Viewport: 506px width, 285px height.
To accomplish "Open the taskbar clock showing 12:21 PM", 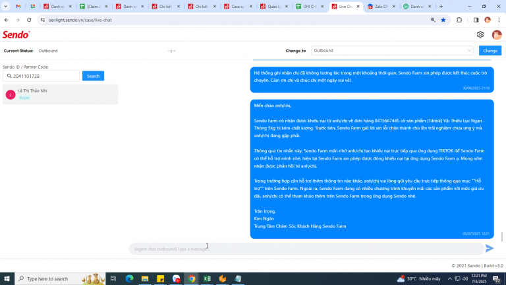I will (x=479, y=278).
